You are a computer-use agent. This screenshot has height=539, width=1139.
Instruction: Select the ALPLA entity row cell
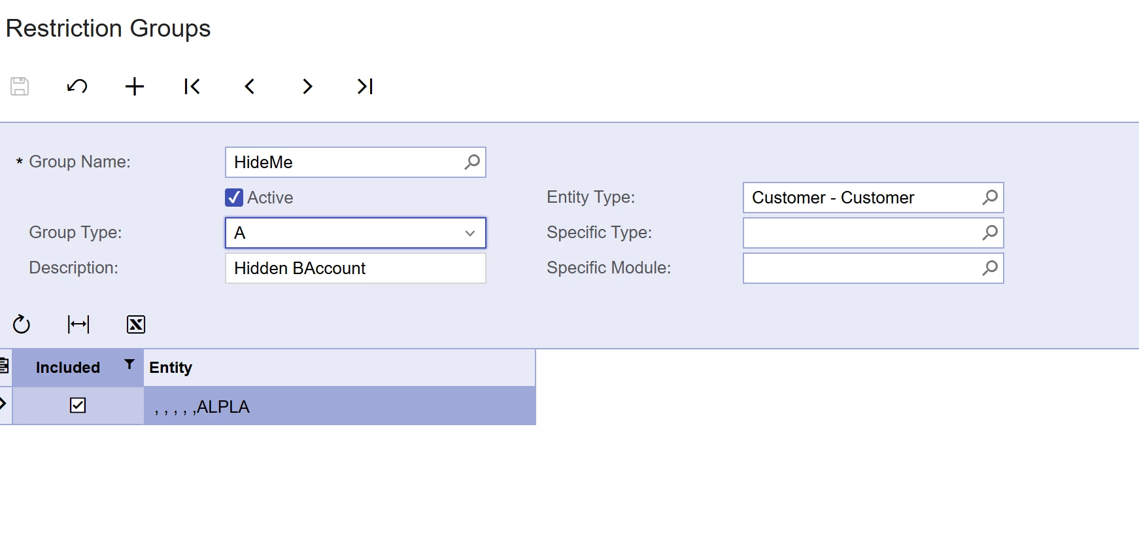(339, 406)
